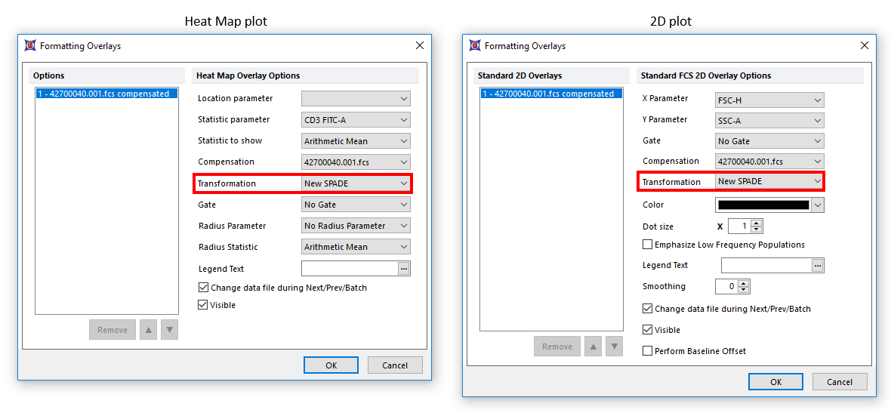The width and height of the screenshot is (891, 419).
Task: Open Radius Parameter dropdown
Action: [x=356, y=226]
